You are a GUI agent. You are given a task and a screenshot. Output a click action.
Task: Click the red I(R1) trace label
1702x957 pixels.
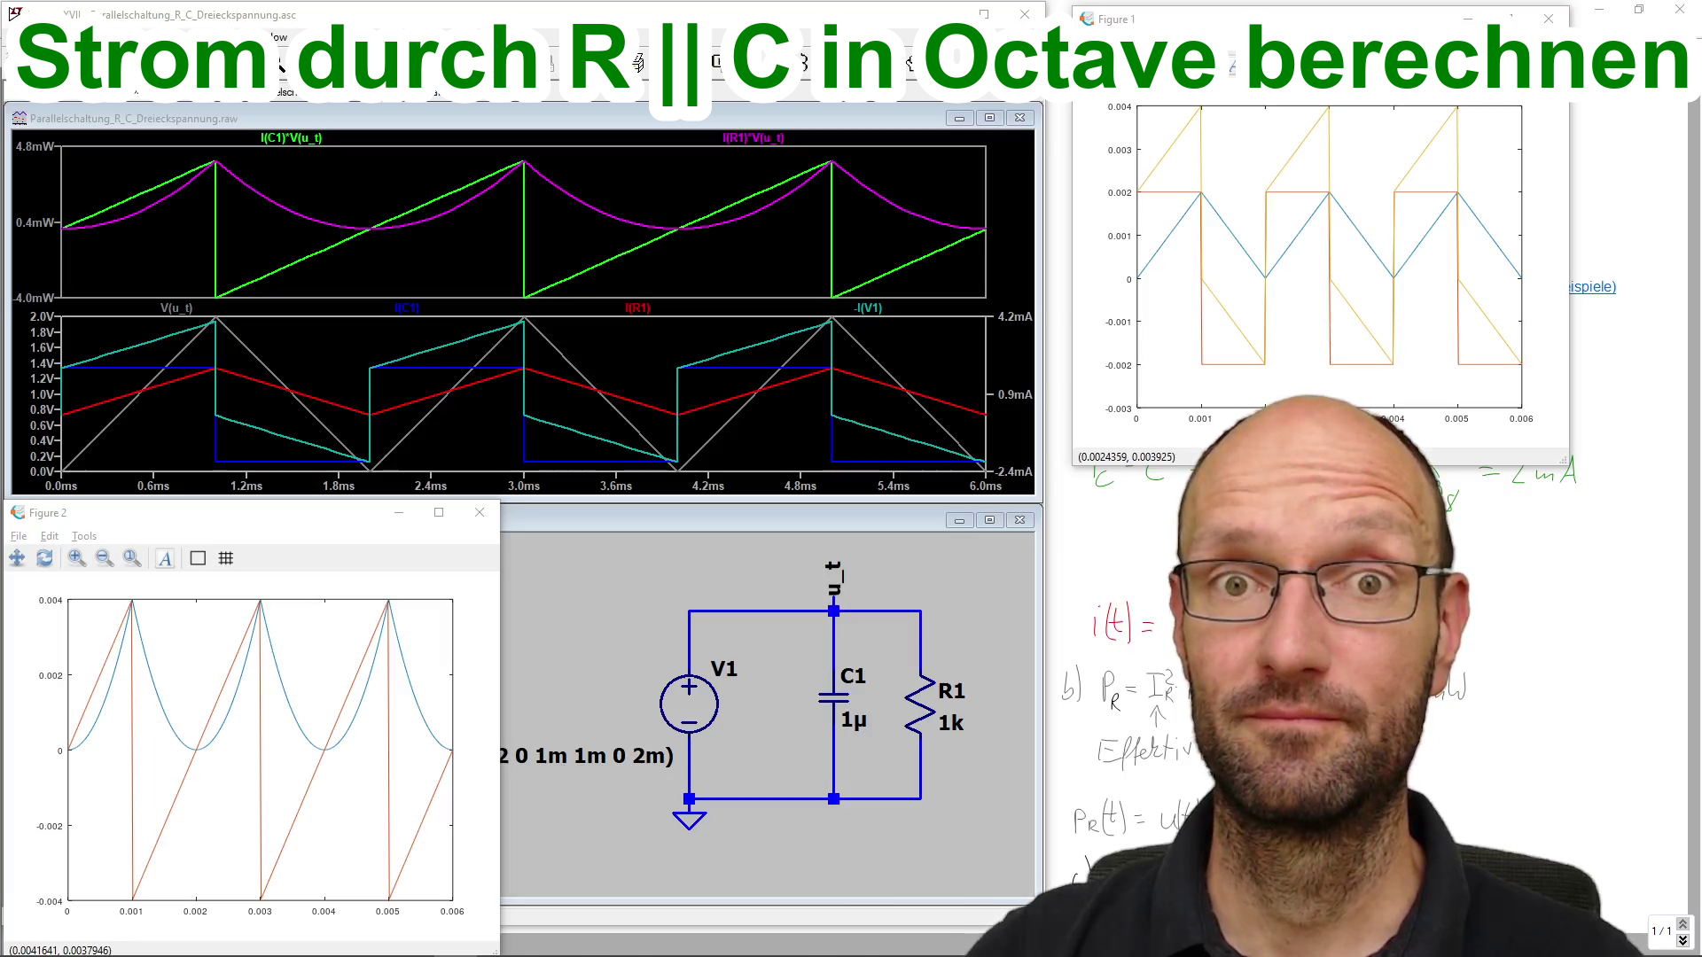coord(637,308)
